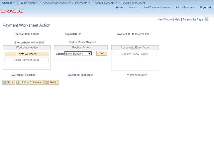Confirm posting action with OK
This screenshot has height=161, width=214.
(x=102, y=53)
